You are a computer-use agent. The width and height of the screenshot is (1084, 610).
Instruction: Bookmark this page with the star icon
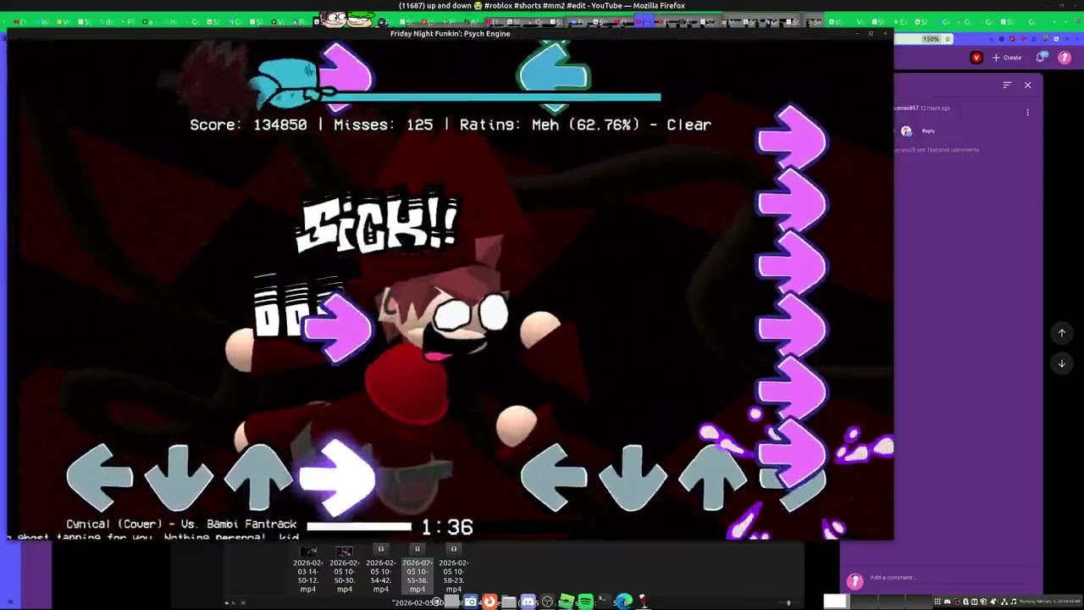(x=948, y=39)
